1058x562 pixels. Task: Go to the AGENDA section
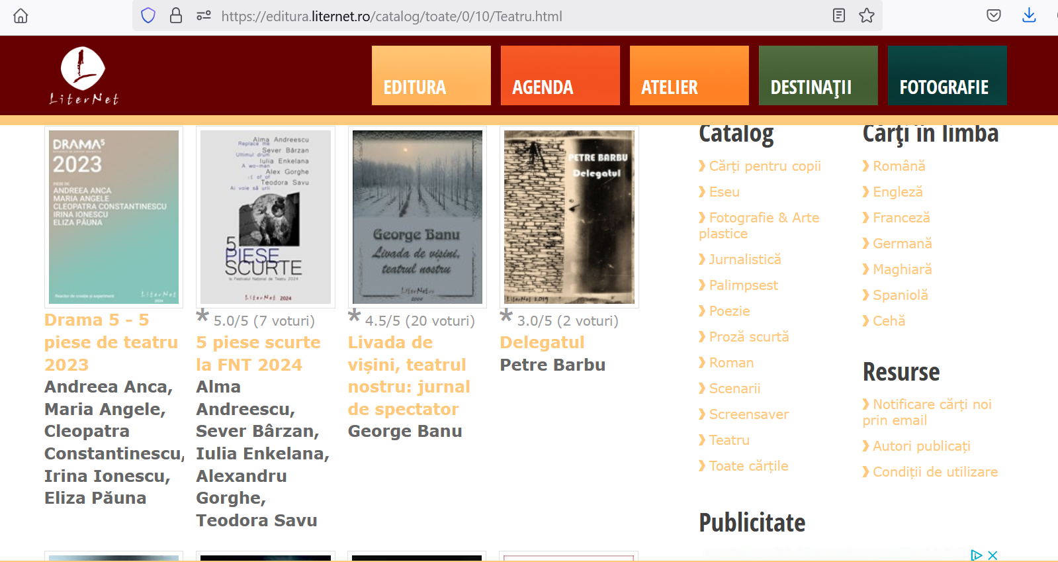click(560, 75)
